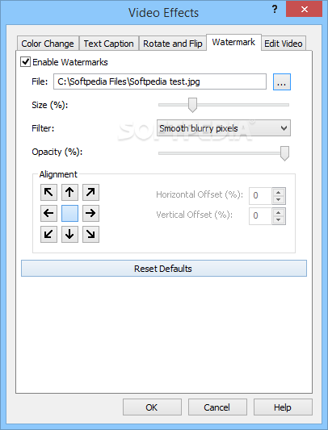This screenshot has width=328, height=430.
Task: Click the Vertical Offset value field
Action: pyautogui.click(x=260, y=216)
